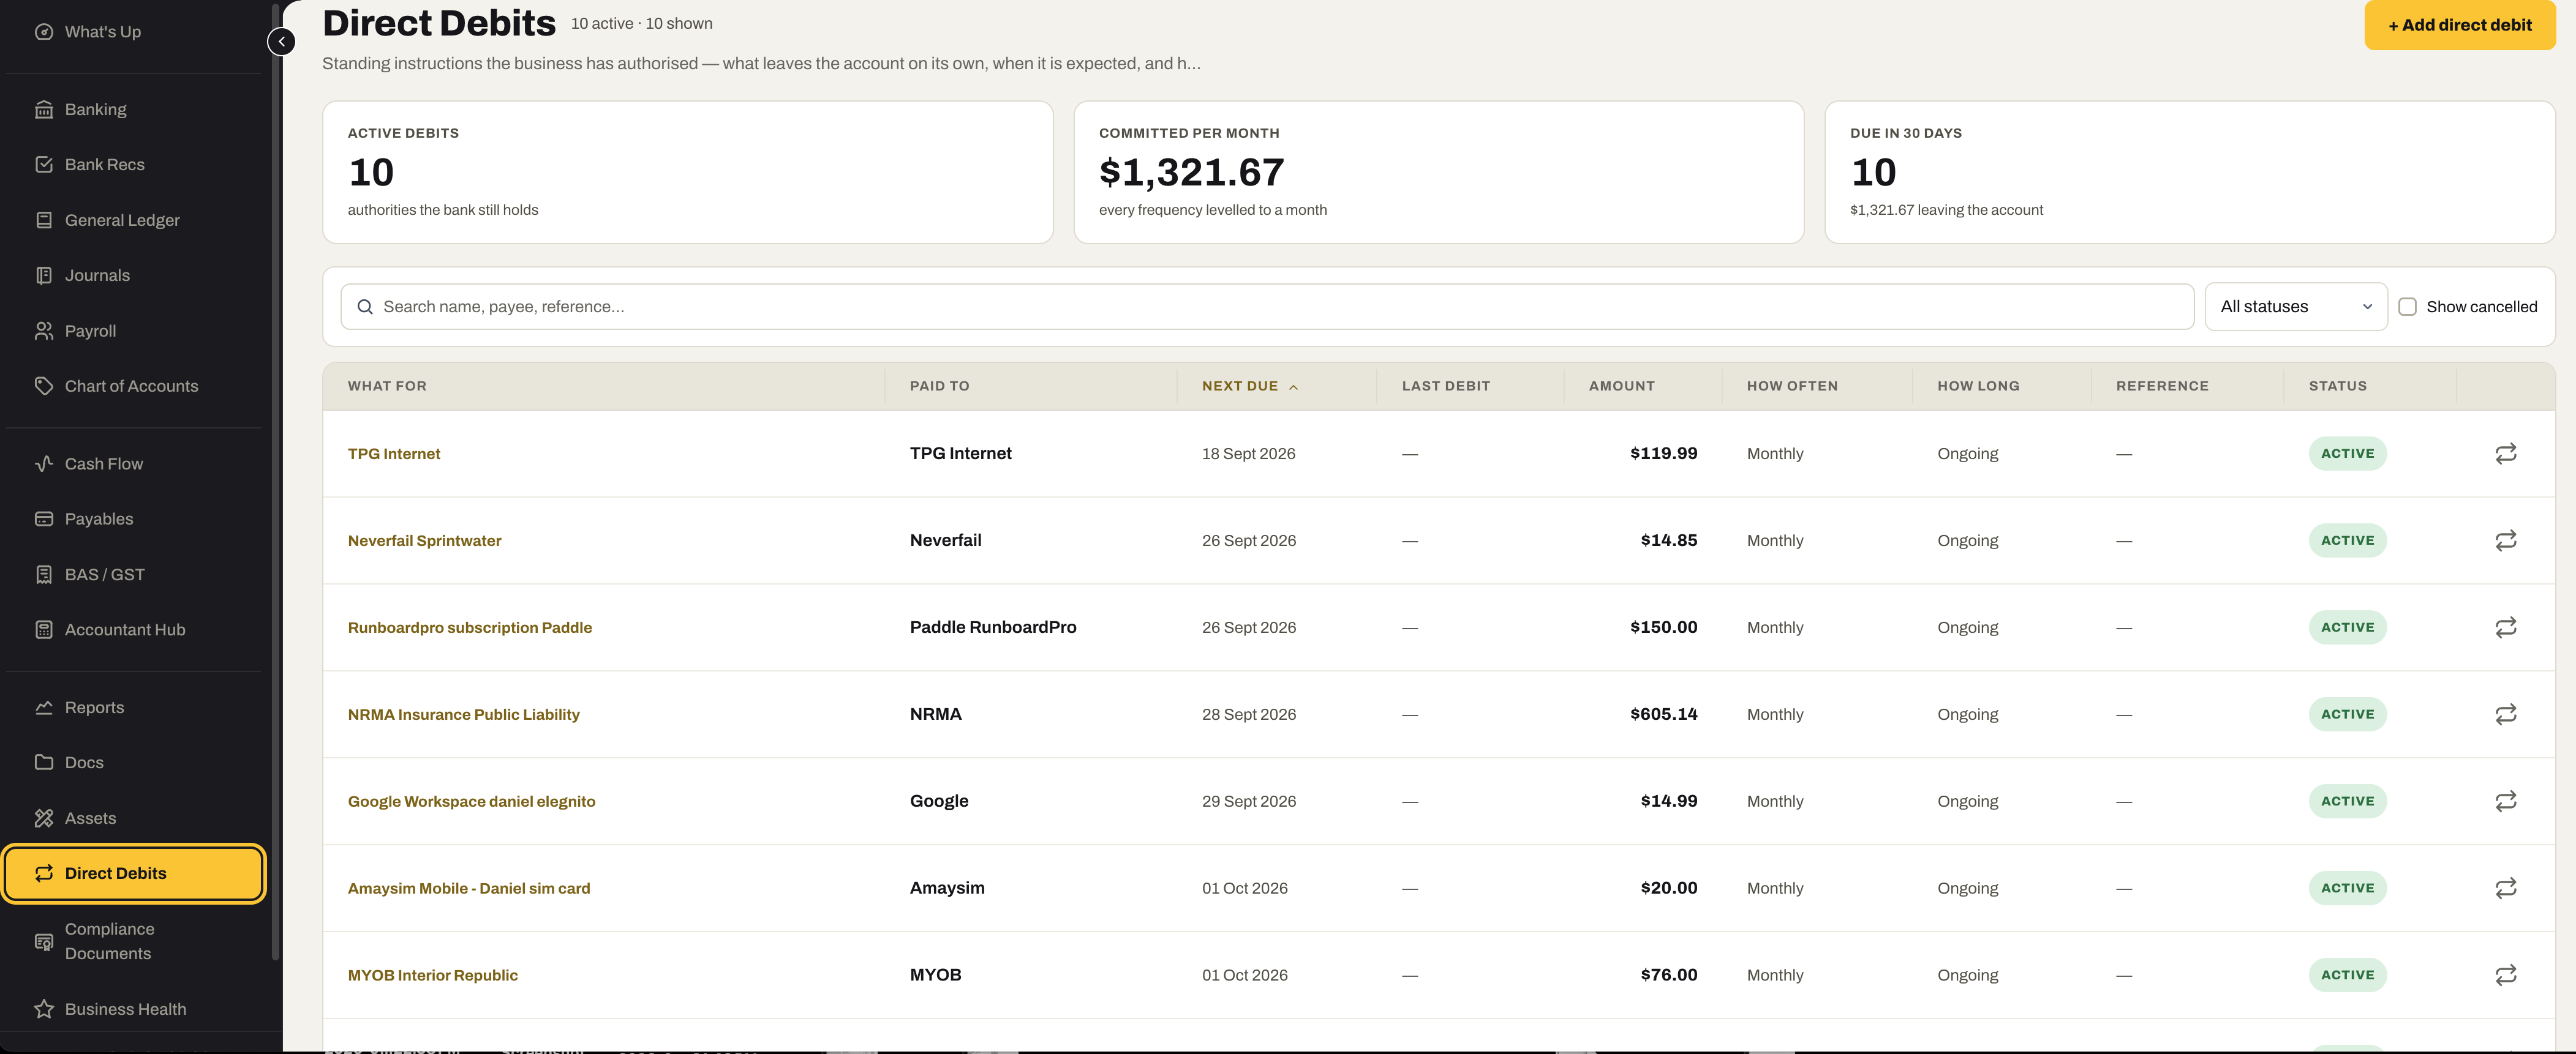
Task: Click the Paddle RunboardPro payee cell
Action: tap(993, 627)
